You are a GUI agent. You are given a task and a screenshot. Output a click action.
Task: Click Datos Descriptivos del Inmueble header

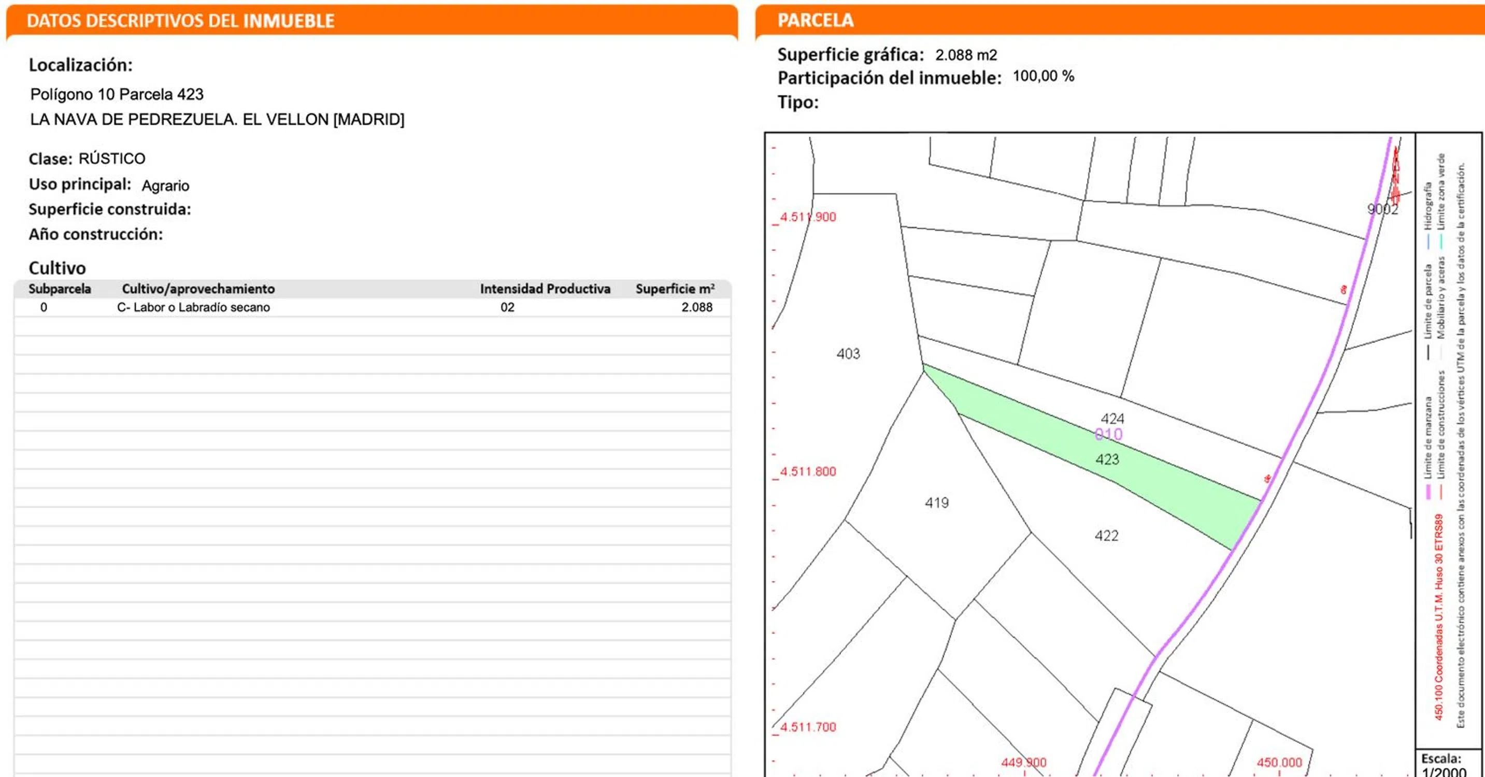click(180, 21)
